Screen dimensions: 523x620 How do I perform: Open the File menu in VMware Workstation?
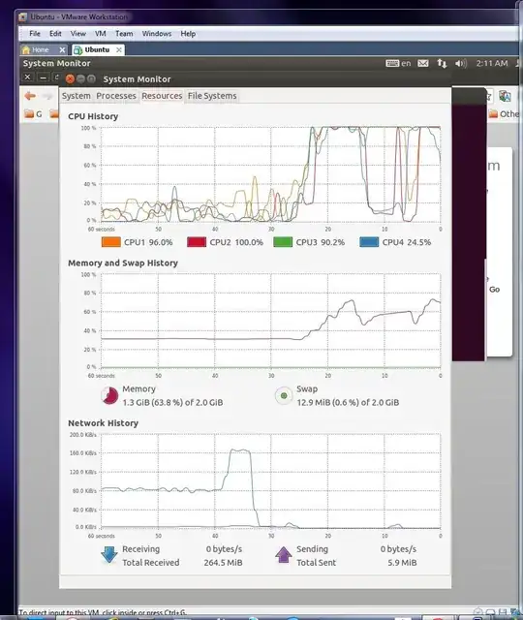click(x=35, y=34)
